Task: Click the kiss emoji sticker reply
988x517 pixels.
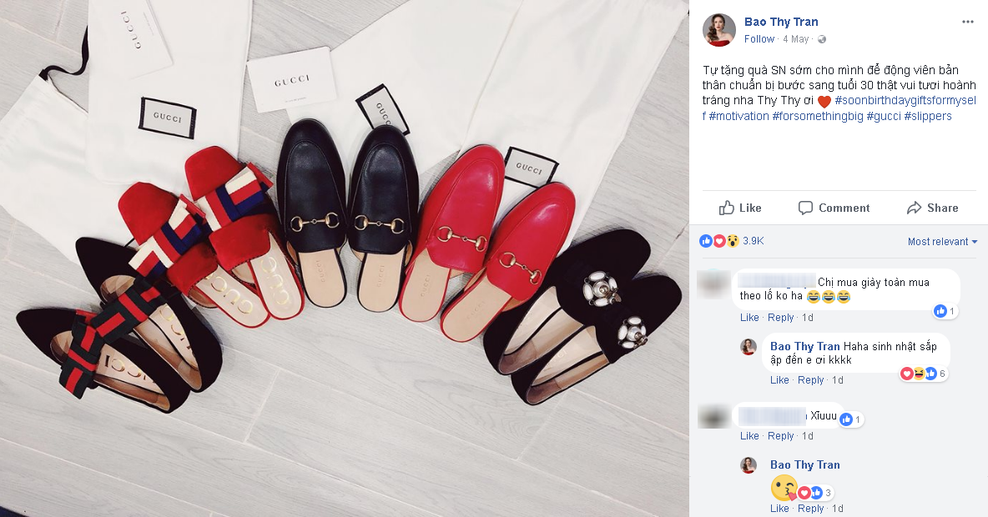Action: 784,488
